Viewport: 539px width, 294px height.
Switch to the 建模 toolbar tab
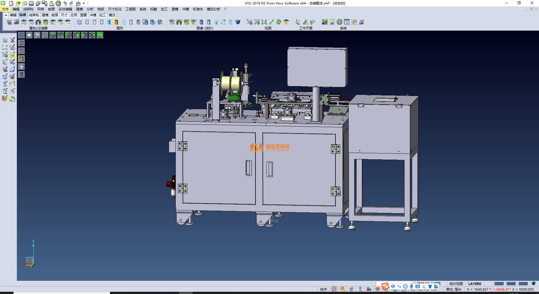[x=45, y=15]
